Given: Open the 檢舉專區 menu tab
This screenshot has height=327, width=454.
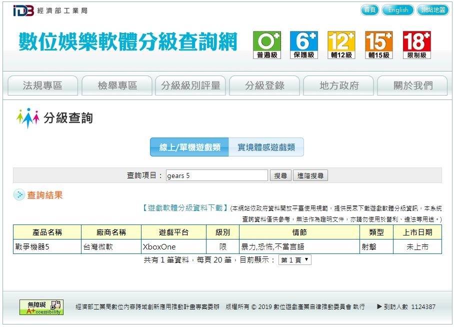Looking at the screenshot, I should tap(117, 85).
